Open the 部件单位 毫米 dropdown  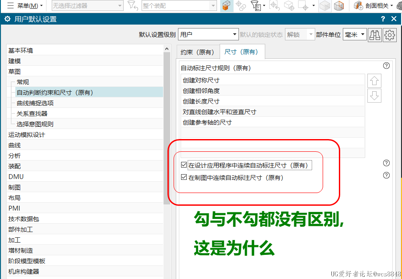355,34
